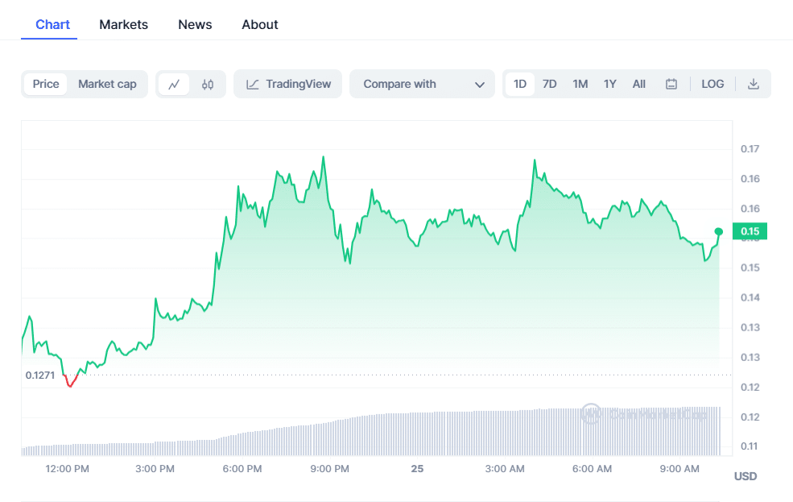This screenshot has height=502, width=793.
Task: Open TradingView chart mode
Action: (287, 84)
